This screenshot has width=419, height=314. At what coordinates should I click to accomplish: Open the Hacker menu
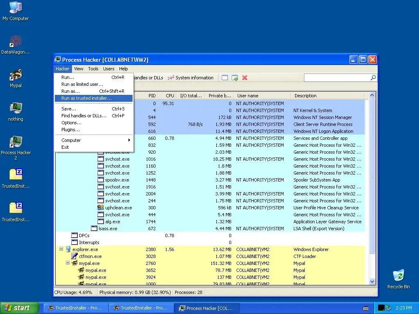click(62, 69)
